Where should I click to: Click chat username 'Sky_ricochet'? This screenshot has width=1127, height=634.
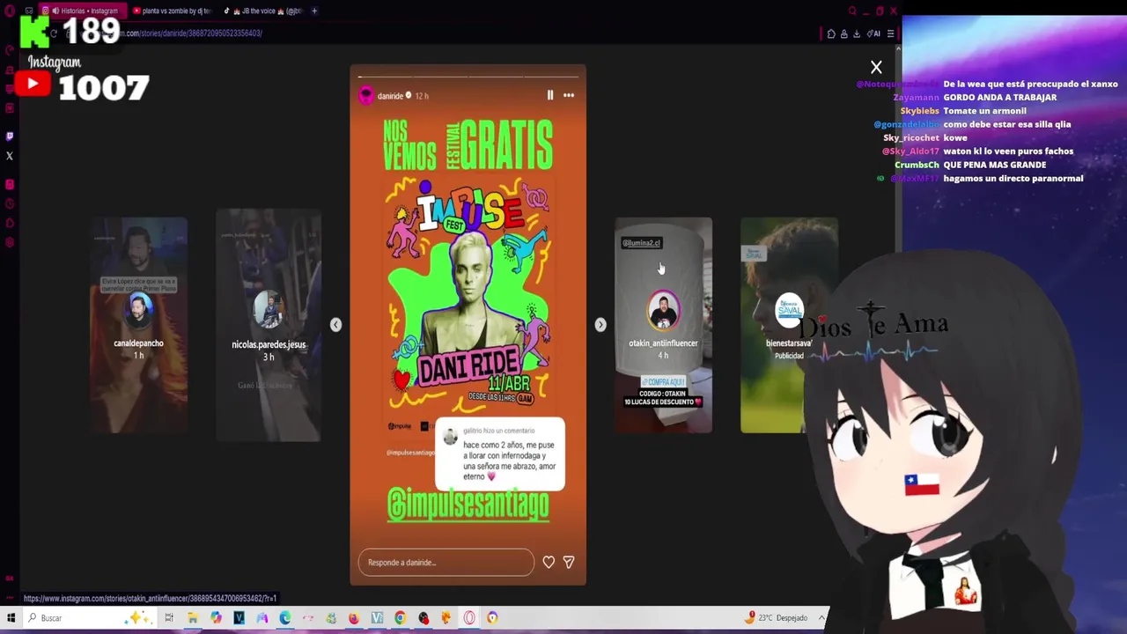click(911, 137)
